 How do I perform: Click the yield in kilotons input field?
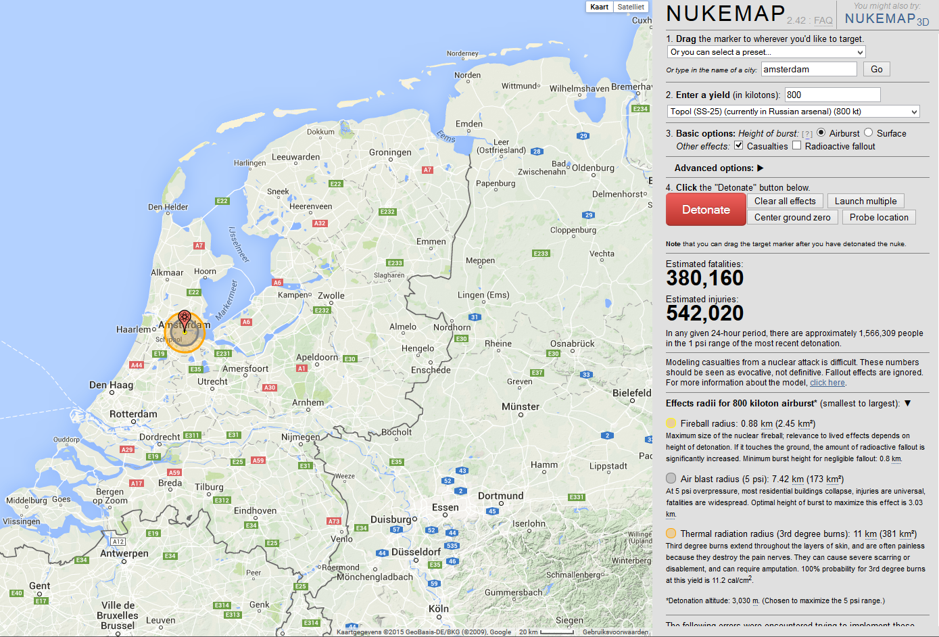pyautogui.click(x=832, y=95)
